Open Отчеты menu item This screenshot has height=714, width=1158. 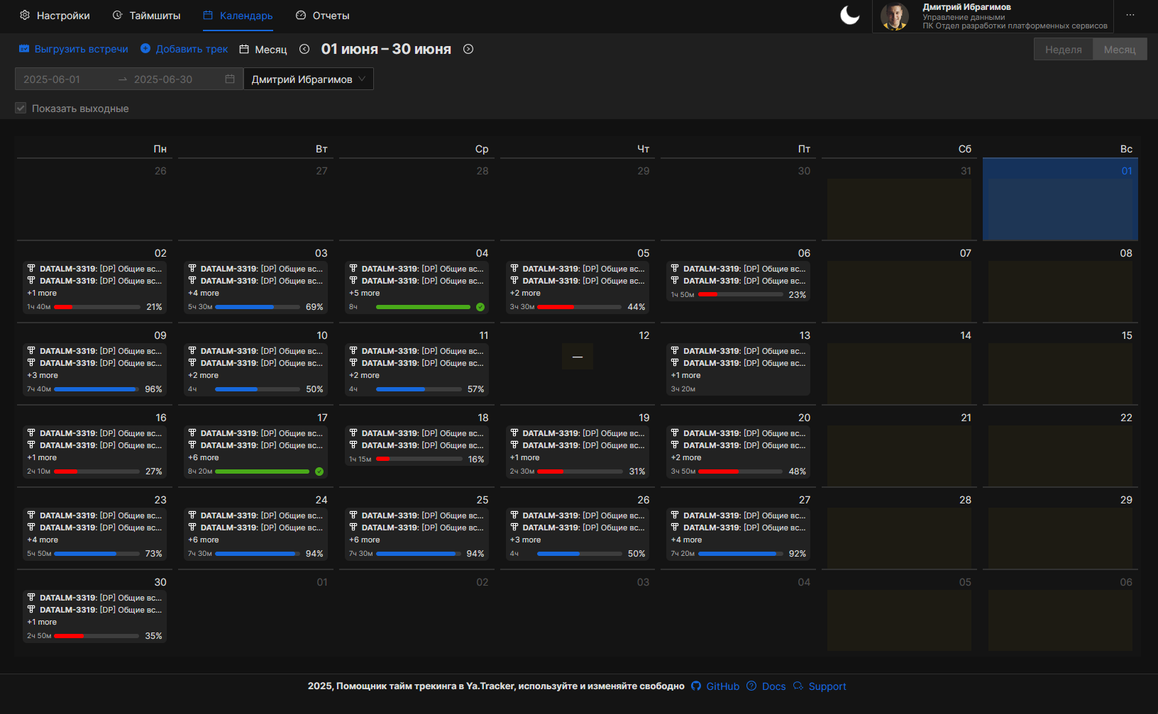(322, 16)
